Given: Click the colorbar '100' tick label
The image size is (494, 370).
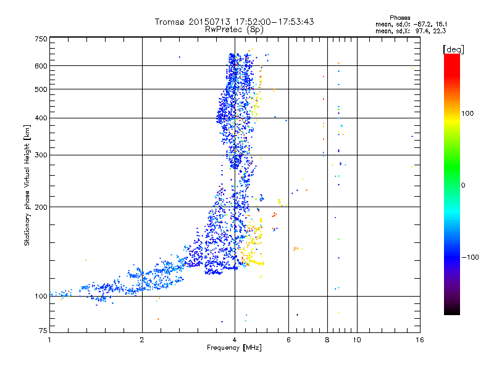Looking at the screenshot, I should 467,113.
